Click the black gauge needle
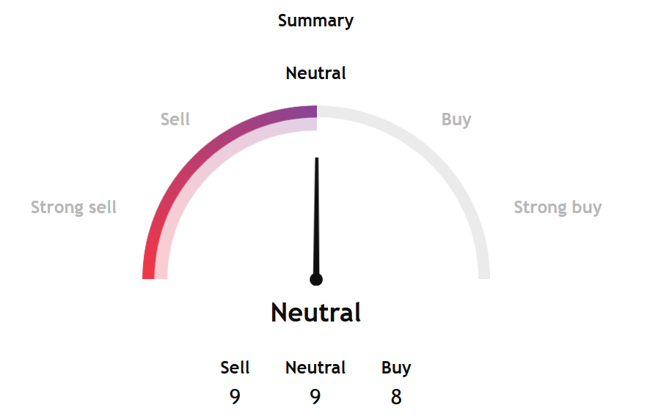Screen dimensions: 650x416 click(317, 218)
